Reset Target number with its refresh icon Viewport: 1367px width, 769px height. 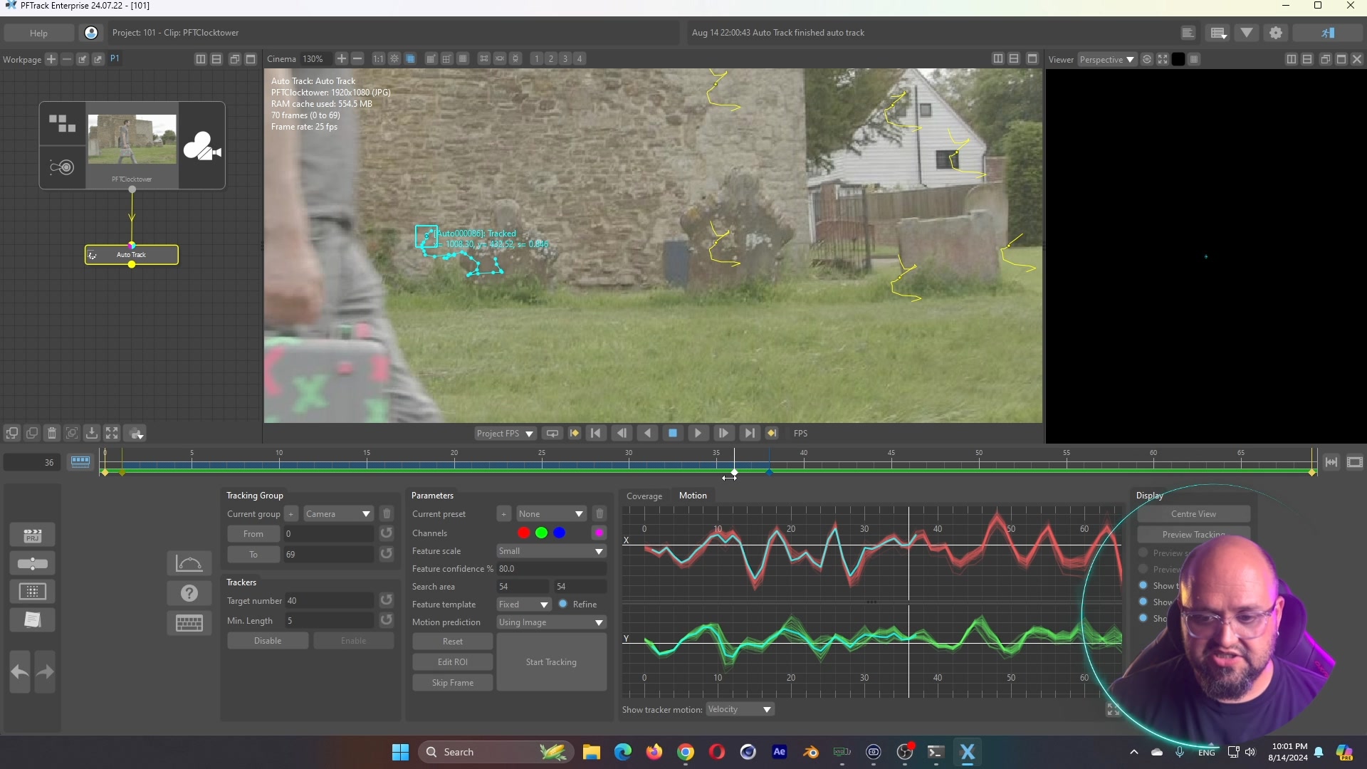click(x=386, y=600)
